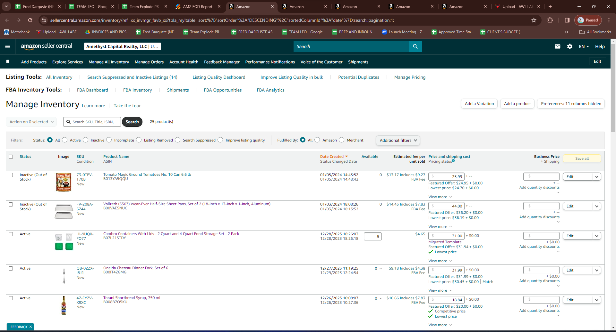
Task: Select Fulfilled By Merchant radio button
Action: tap(342, 140)
